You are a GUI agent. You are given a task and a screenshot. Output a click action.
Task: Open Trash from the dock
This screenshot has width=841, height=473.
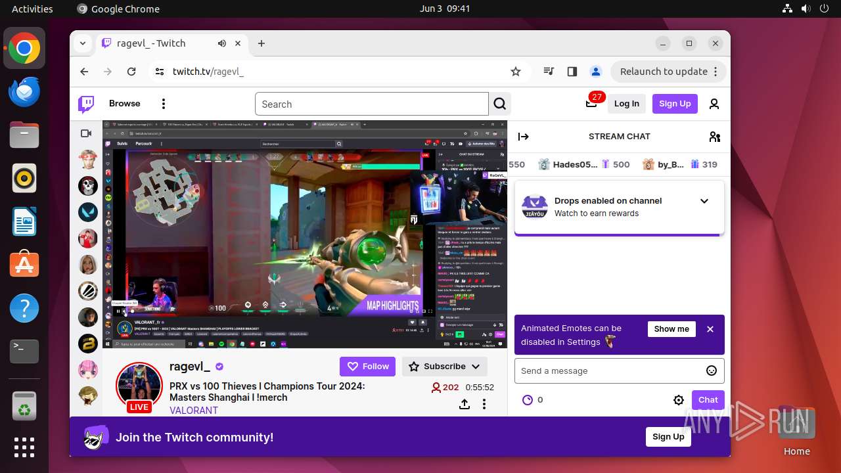24,405
